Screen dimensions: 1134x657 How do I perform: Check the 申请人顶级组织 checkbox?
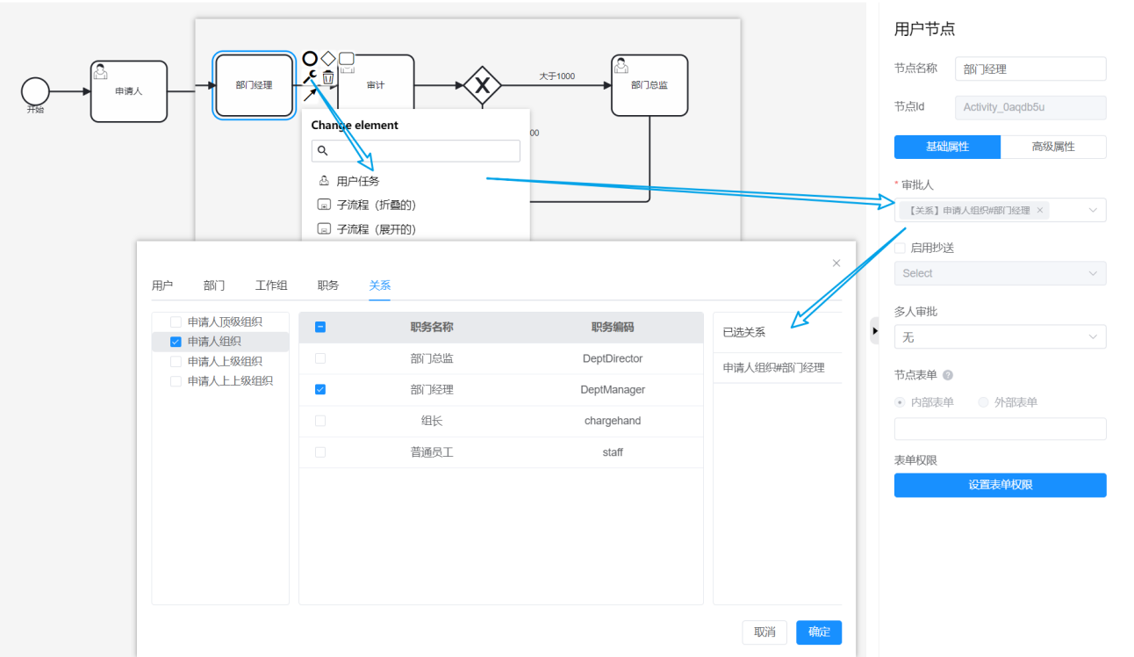pyautogui.click(x=176, y=322)
